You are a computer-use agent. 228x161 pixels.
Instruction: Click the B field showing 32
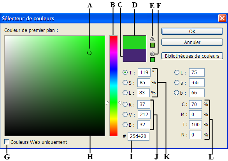pos(144,125)
